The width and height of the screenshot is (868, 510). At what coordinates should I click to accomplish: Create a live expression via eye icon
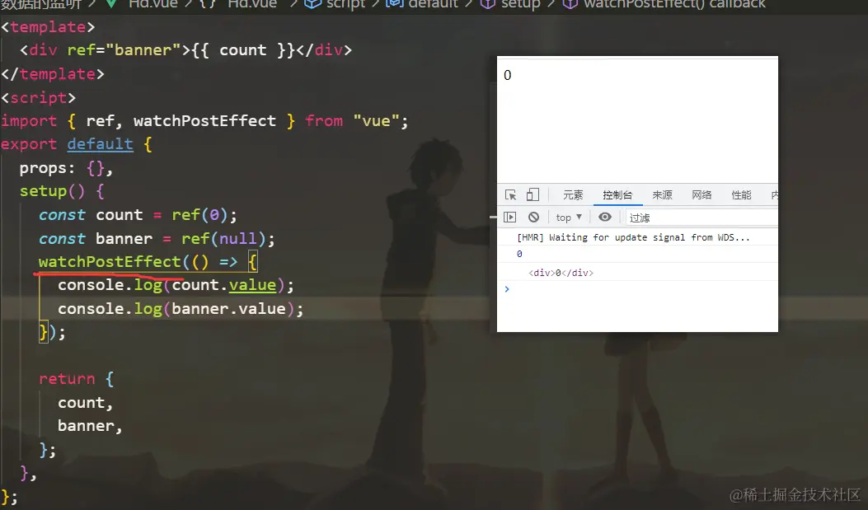coord(605,218)
